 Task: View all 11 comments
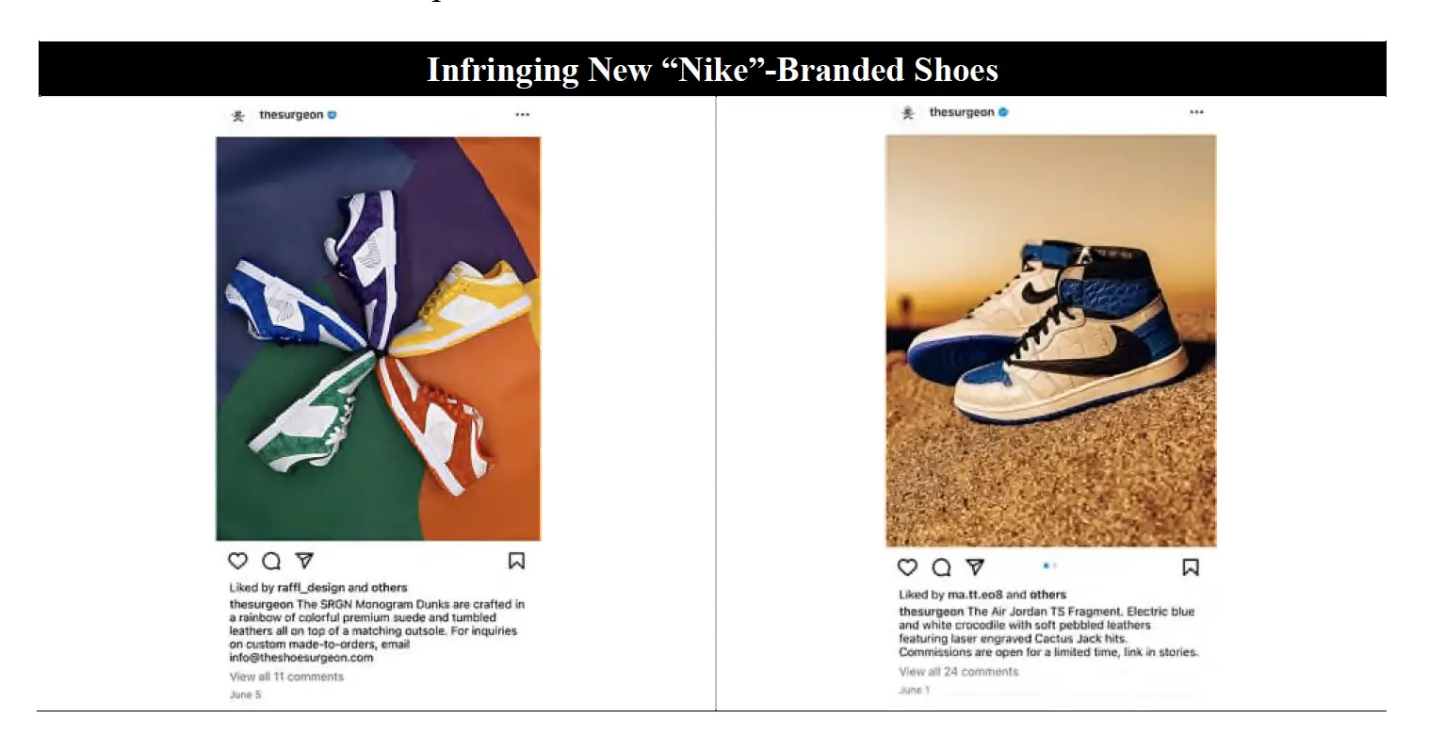pyautogui.click(x=286, y=677)
